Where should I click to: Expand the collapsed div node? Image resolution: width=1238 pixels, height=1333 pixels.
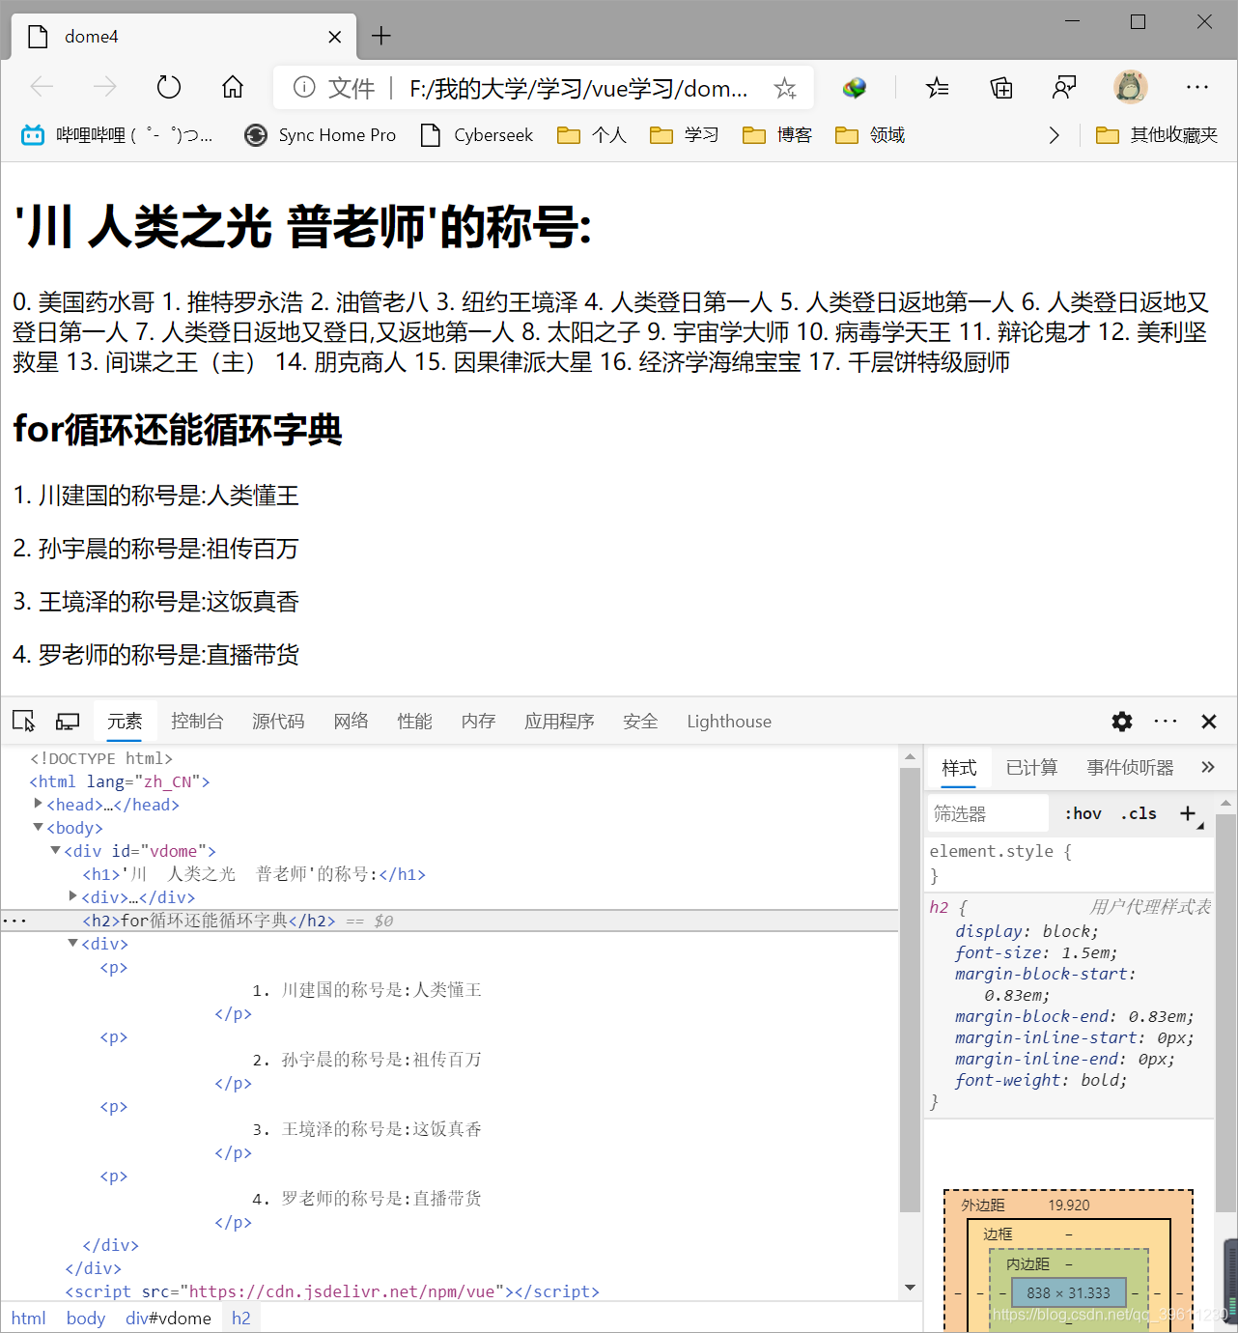[x=72, y=896]
